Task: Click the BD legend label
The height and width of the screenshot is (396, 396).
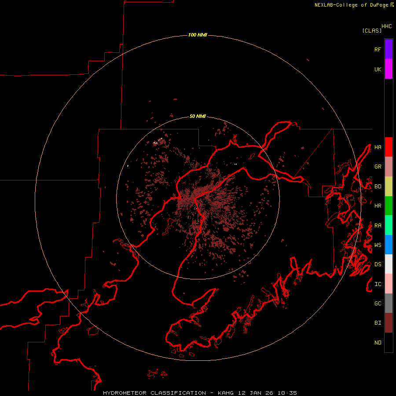Action: tap(378, 187)
